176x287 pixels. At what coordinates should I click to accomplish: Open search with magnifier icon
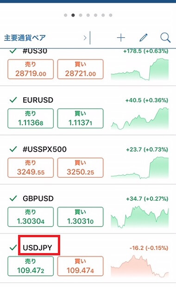coord(165,38)
